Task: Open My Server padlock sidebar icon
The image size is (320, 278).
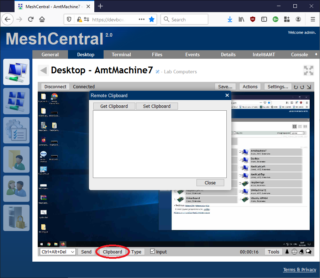Action: (x=16, y=218)
